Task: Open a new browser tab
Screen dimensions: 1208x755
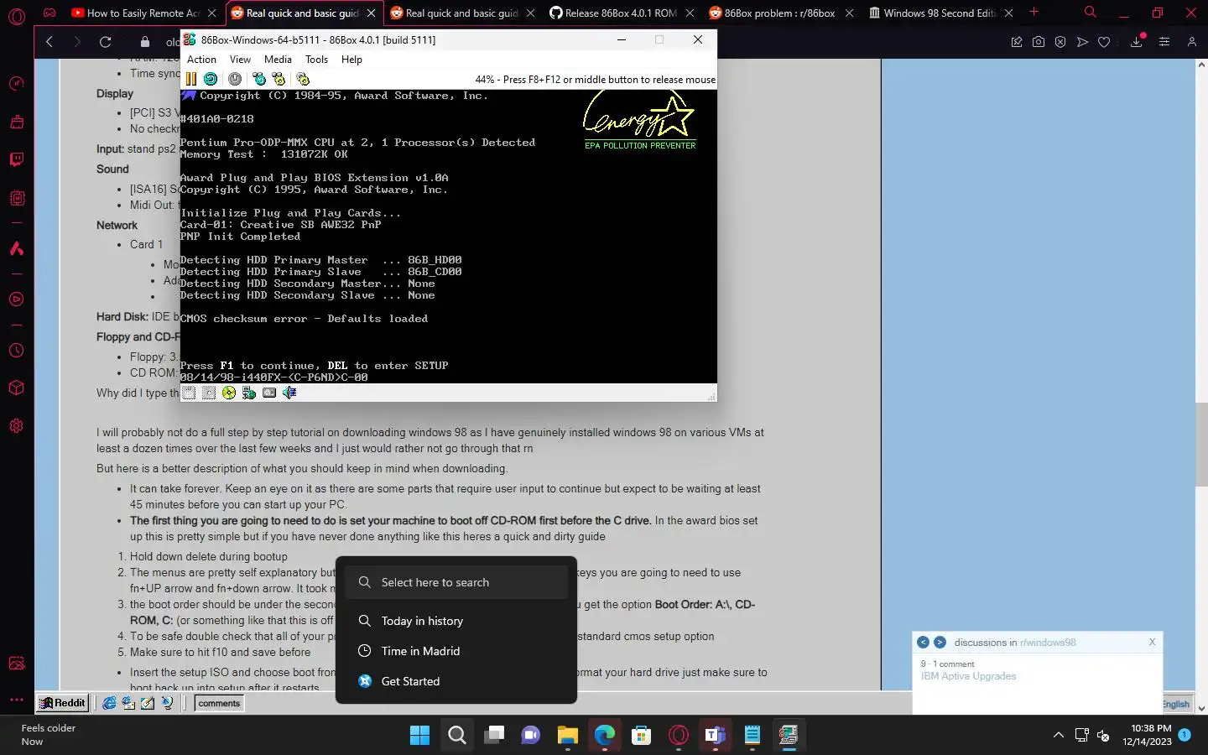Action: click(x=1034, y=13)
